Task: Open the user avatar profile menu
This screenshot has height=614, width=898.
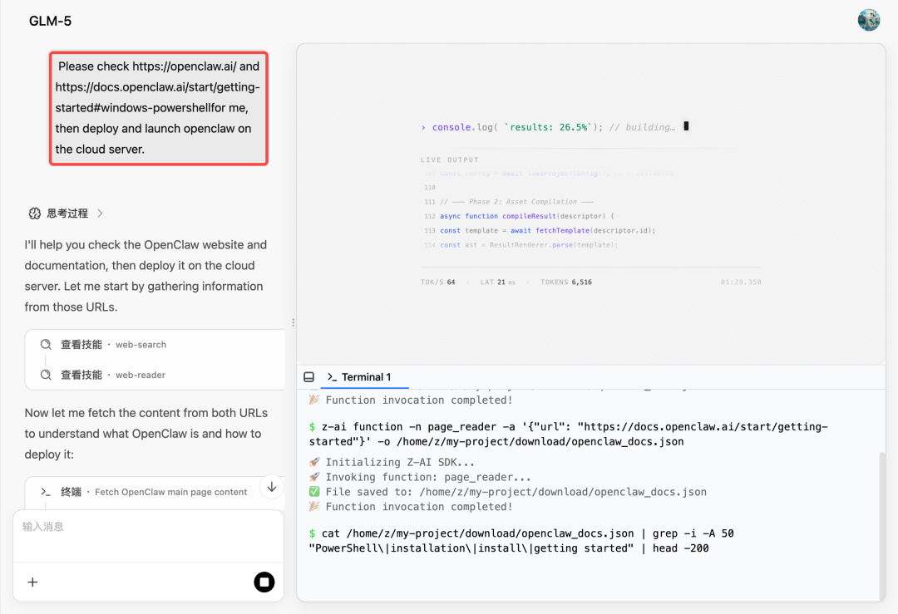Action: [x=869, y=21]
